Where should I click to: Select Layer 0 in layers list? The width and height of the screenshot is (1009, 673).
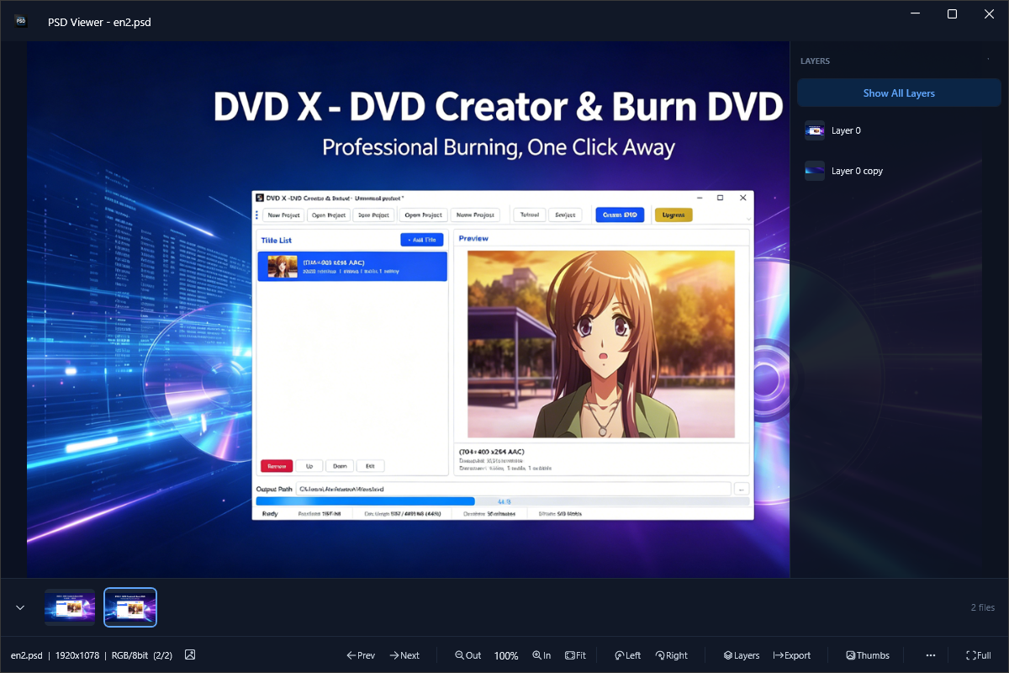[899, 130]
